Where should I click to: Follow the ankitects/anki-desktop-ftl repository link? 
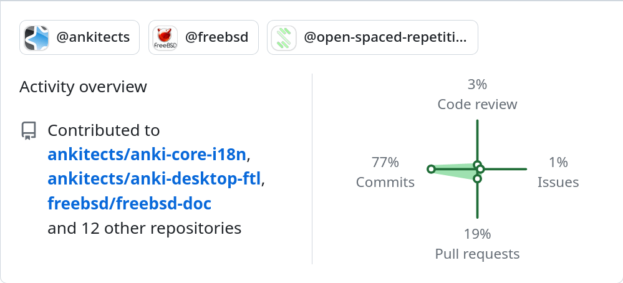pos(155,179)
